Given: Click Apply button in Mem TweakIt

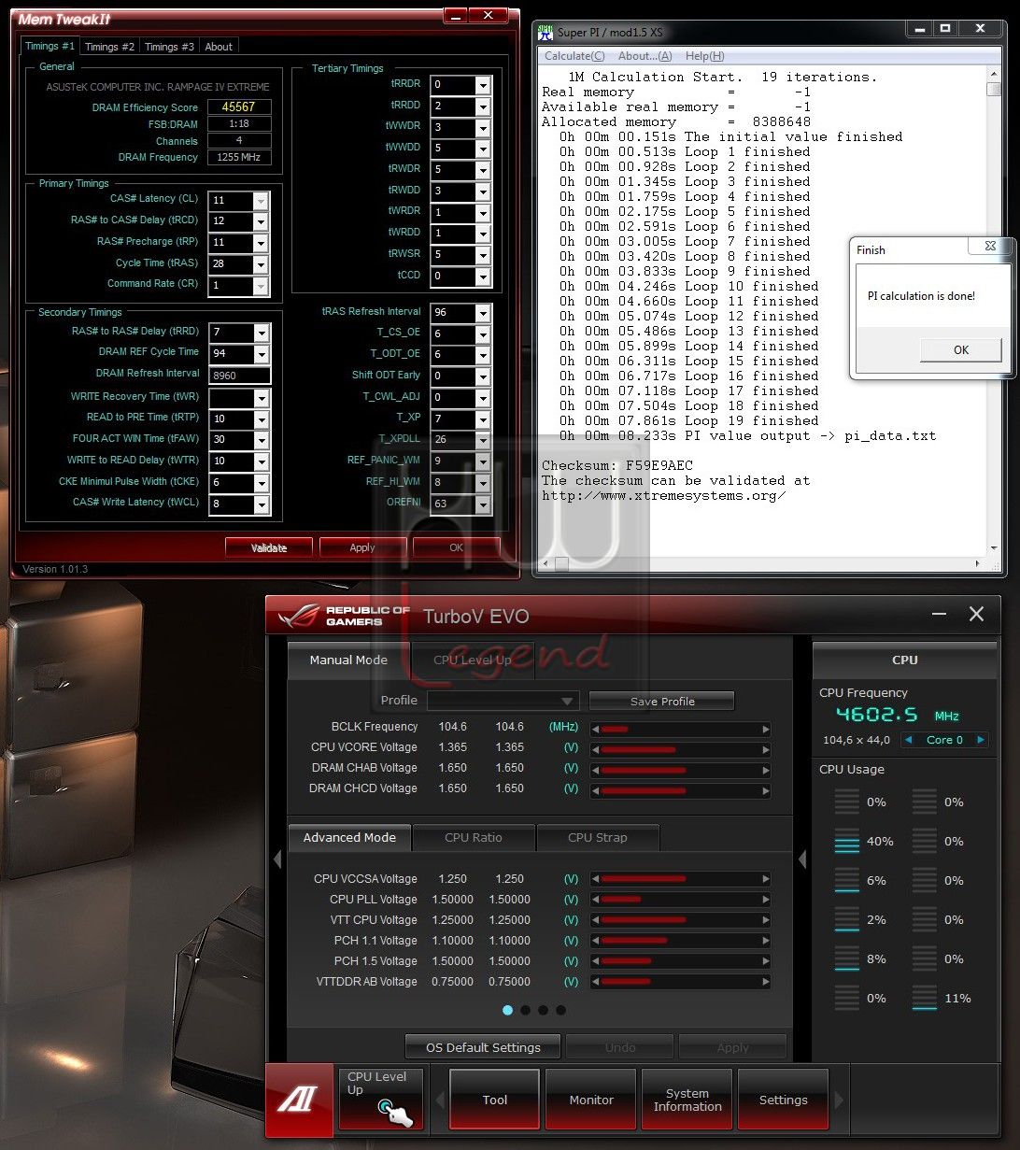Looking at the screenshot, I should tap(362, 548).
